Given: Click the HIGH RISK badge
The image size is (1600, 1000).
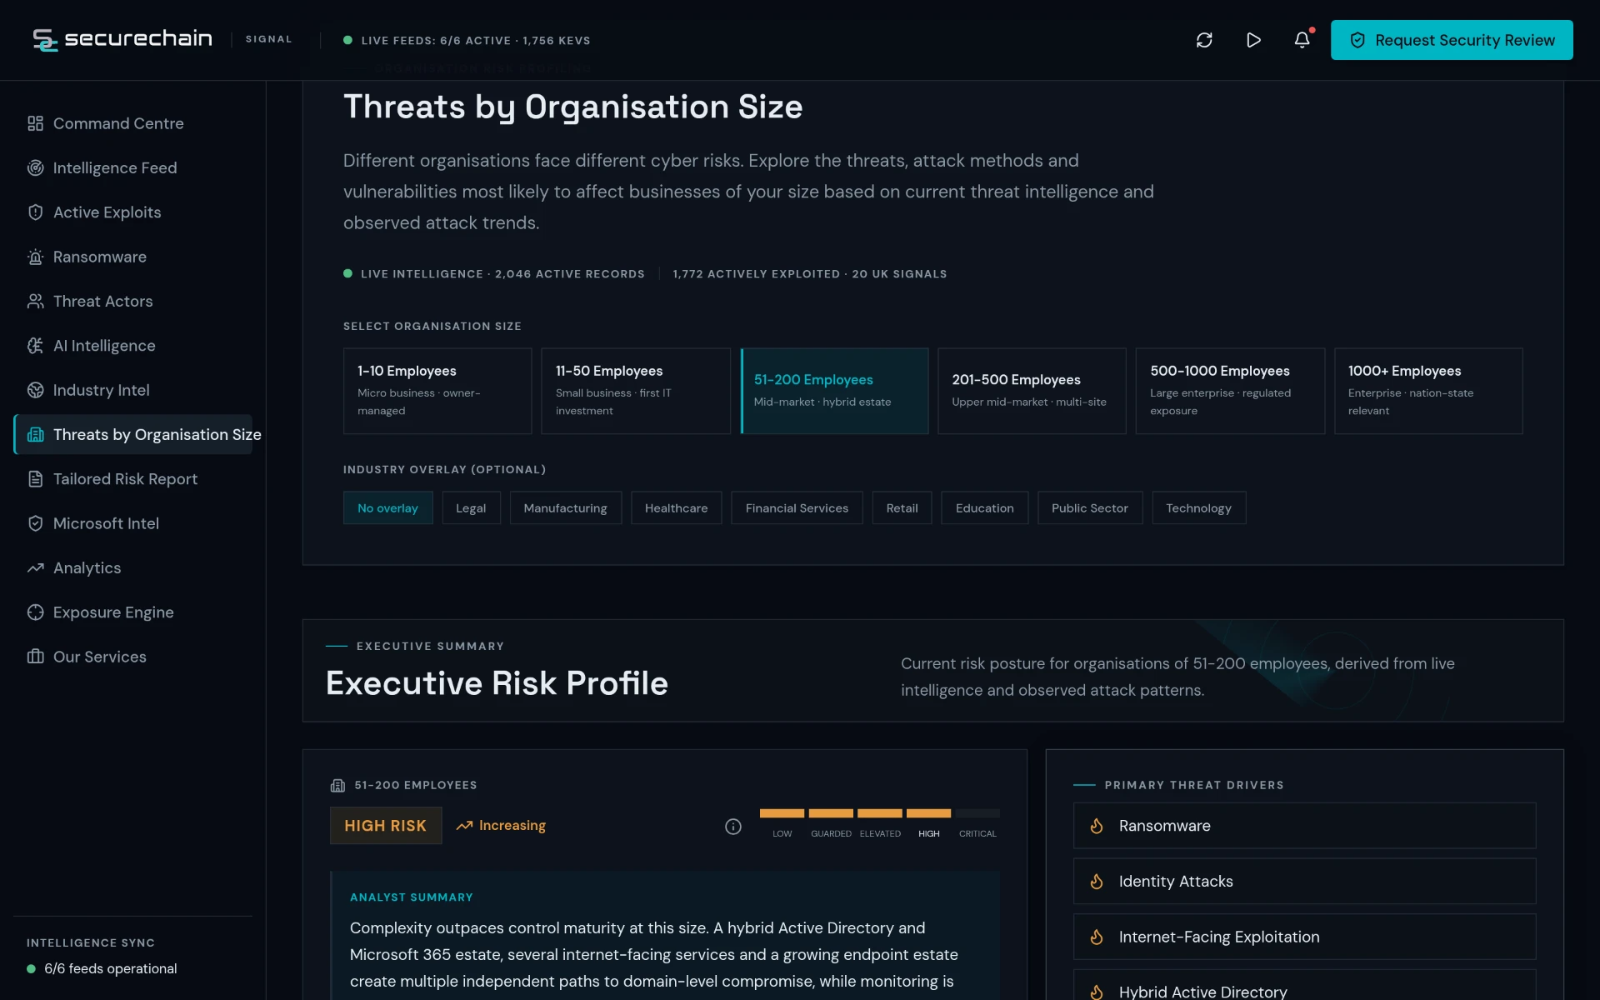Looking at the screenshot, I should [x=385, y=826].
